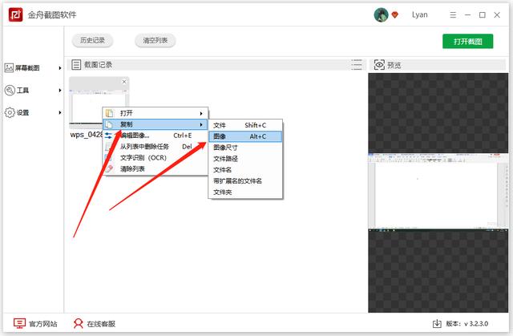Click the 金舟截图软件 app logo icon

14,14
